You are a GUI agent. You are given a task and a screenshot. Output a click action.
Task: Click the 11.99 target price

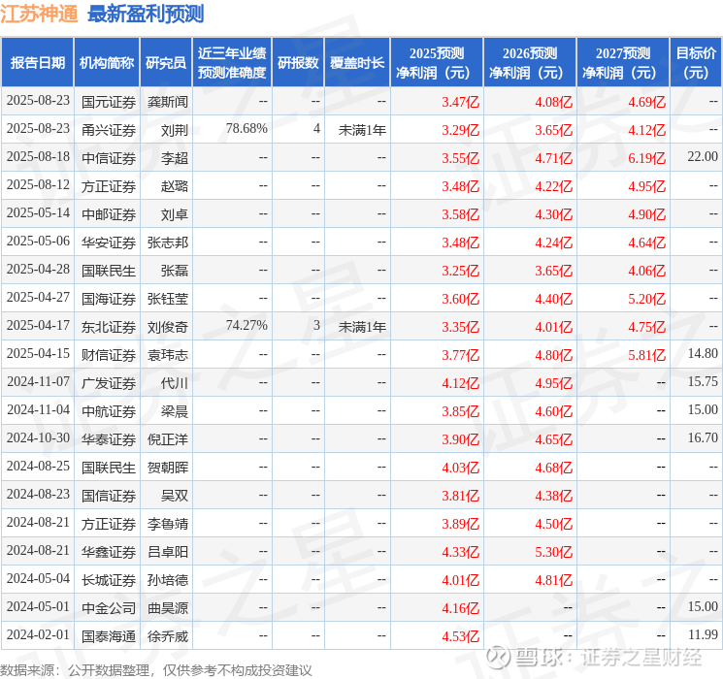[x=703, y=634]
